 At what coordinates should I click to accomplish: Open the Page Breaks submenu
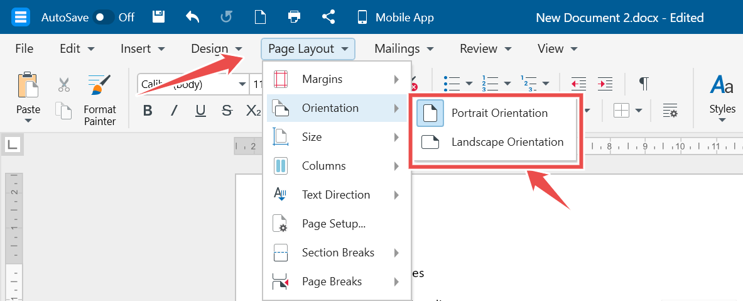click(337, 282)
